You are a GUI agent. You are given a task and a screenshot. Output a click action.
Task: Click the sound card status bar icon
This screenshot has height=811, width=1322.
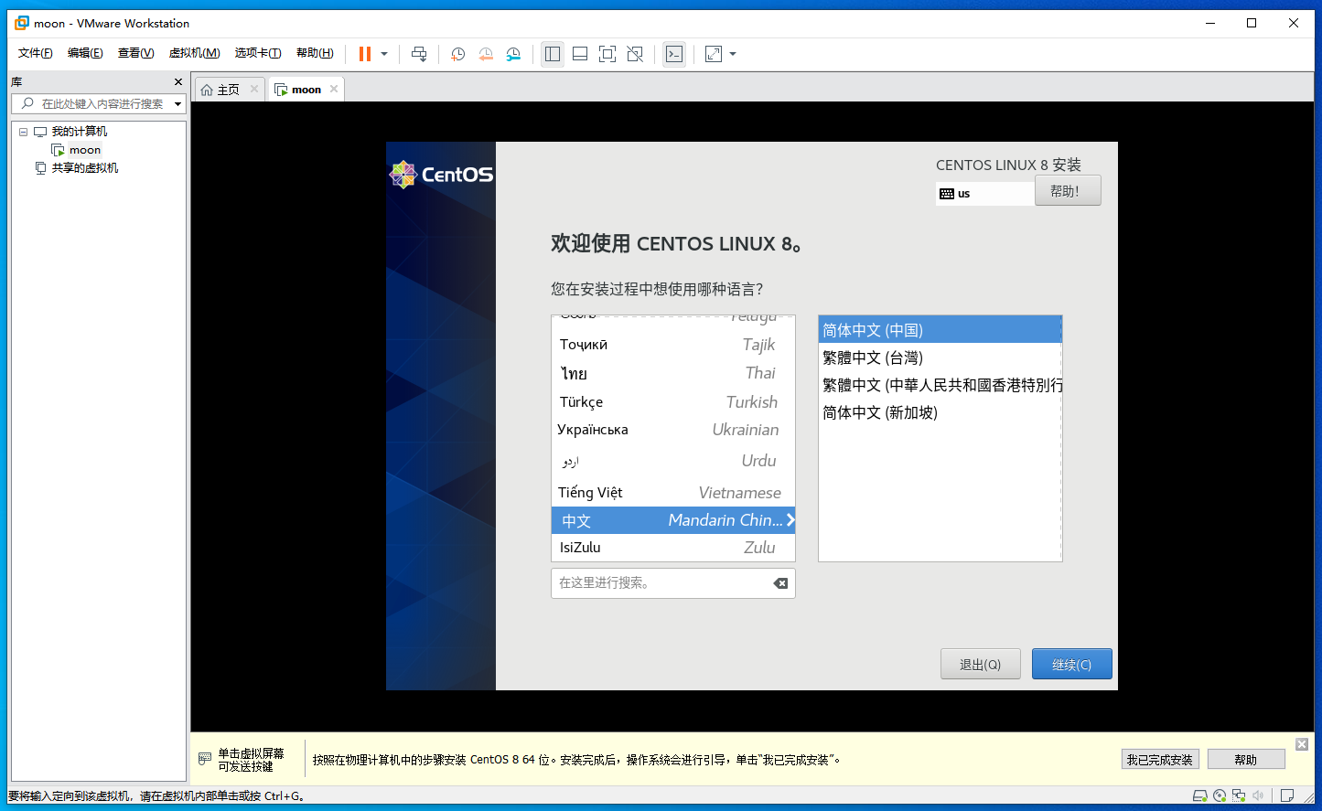1259,796
